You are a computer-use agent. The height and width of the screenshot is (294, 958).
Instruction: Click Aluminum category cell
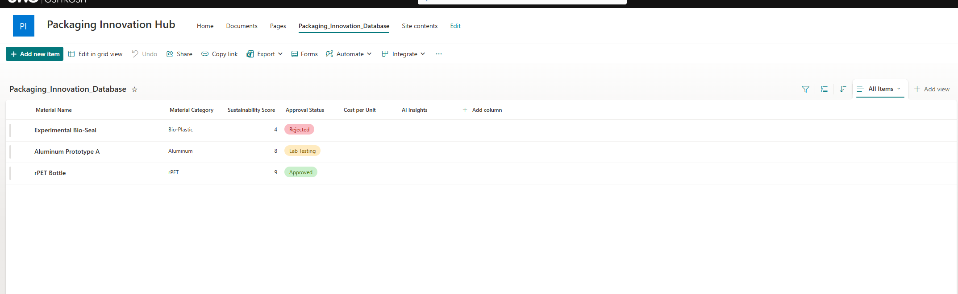click(180, 151)
